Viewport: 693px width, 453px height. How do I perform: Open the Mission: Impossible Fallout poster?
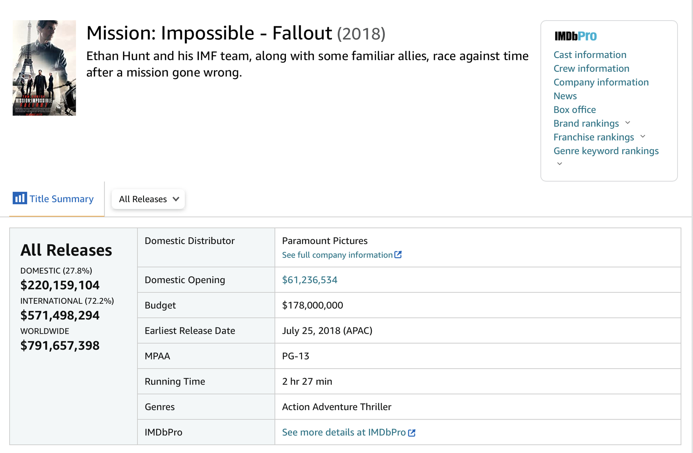(44, 68)
